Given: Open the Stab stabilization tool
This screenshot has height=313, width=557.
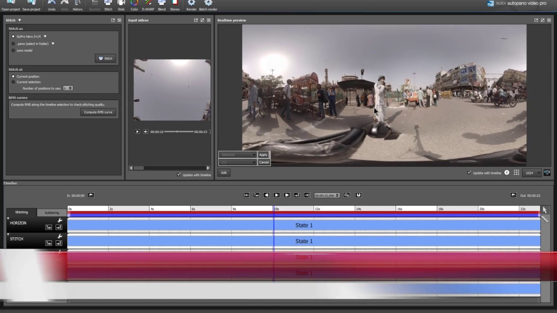Looking at the screenshot, I should coord(121,5).
